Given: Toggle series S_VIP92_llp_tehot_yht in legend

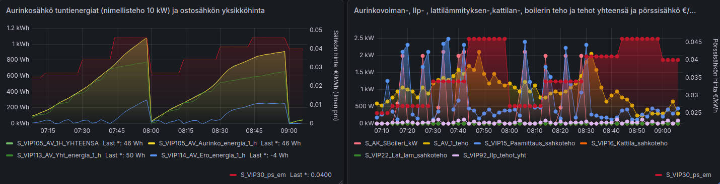Looking at the screenshot, I should (x=495, y=155).
